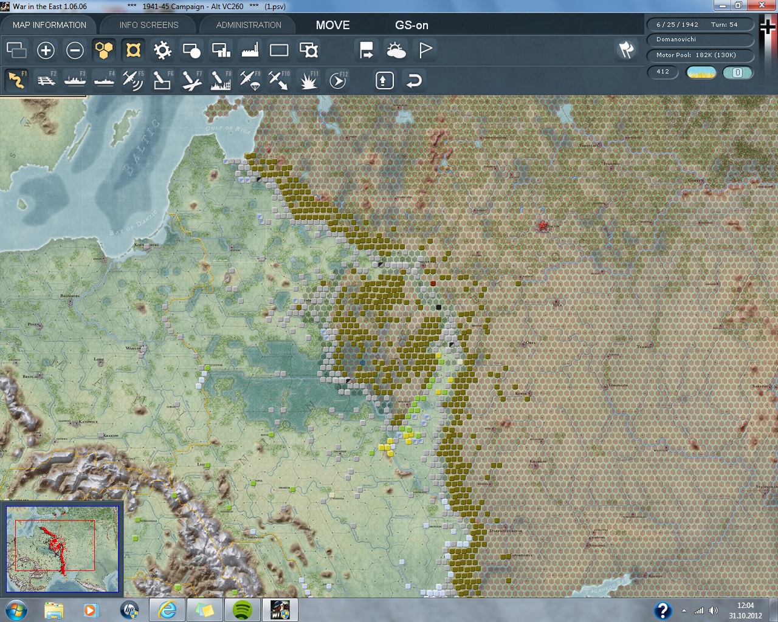This screenshot has width=778, height=622.
Task: Select F2 rail mode
Action: click(x=46, y=80)
